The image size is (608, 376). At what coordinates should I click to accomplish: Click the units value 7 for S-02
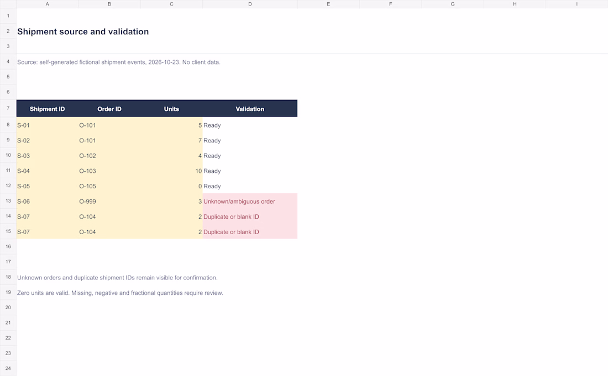click(x=171, y=140)
